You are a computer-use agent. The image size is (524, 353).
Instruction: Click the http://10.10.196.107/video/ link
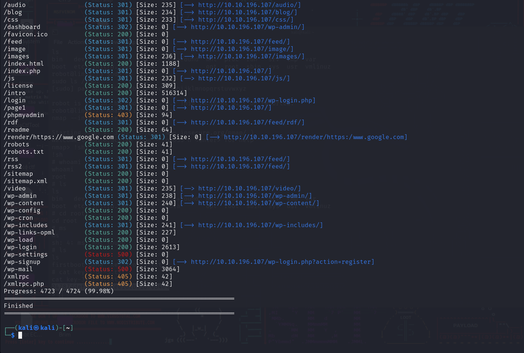[x=248, y=188]
